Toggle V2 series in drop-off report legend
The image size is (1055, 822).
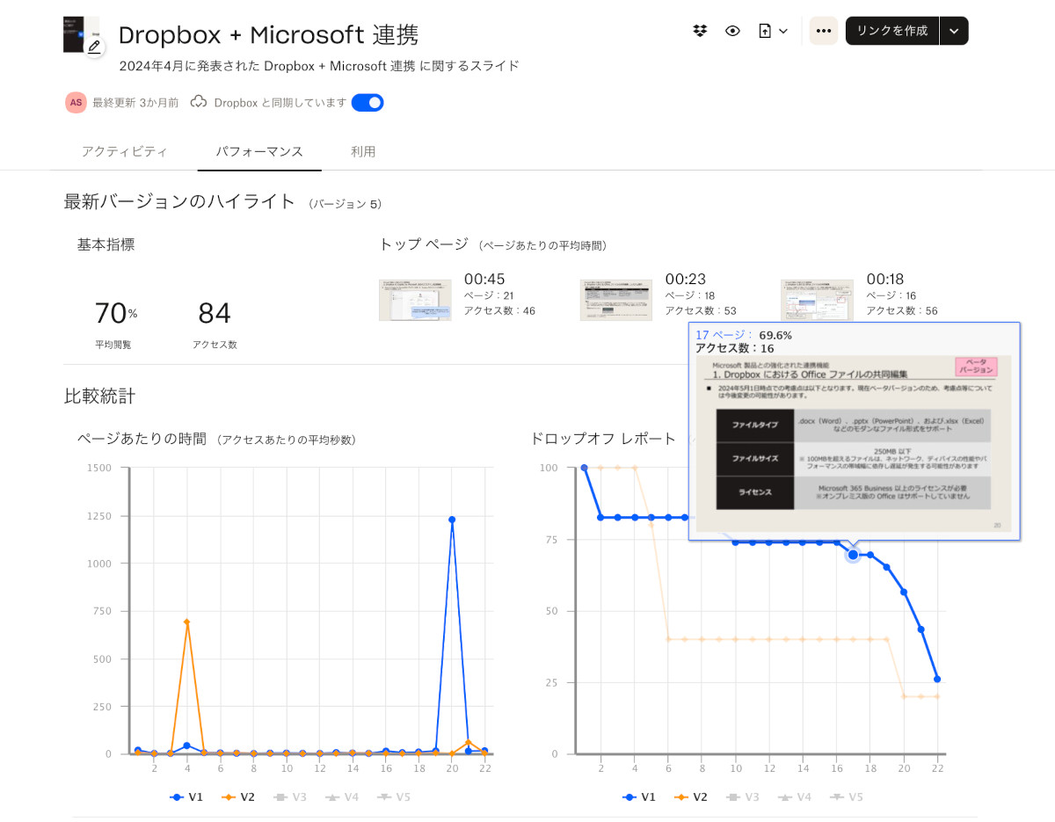[x=691, y=797]
